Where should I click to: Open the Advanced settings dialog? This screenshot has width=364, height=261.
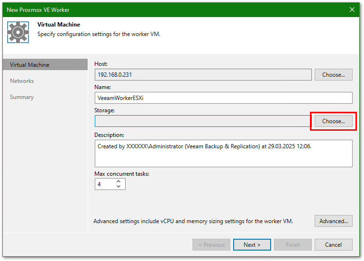coord(333,221)
